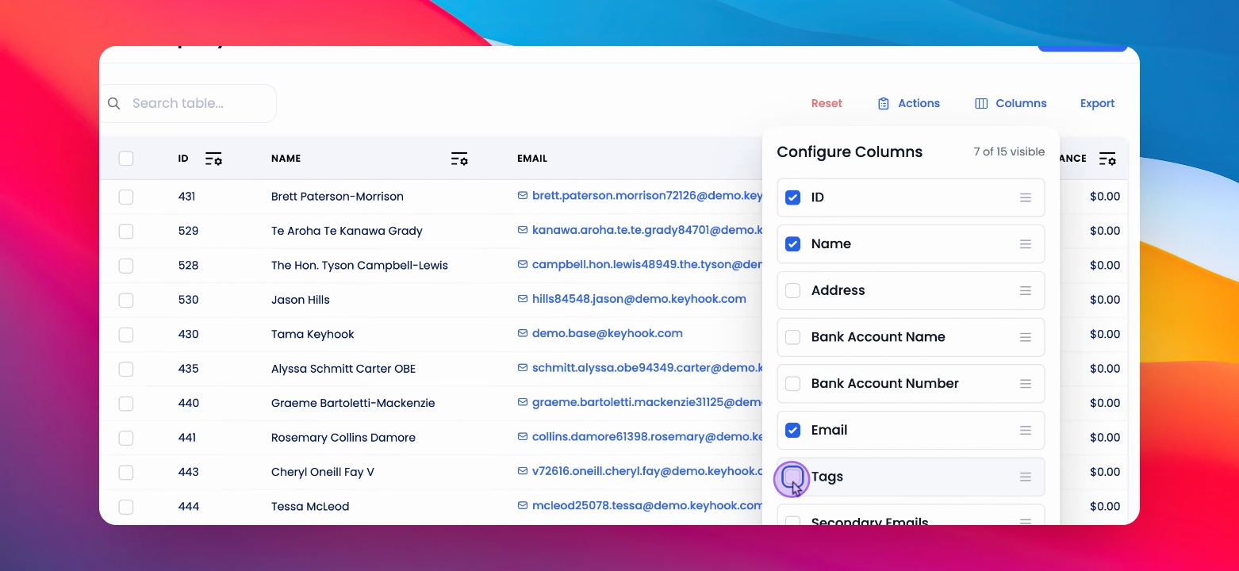
Task: Grab the reorder handle for the Tags column
Action: 1026,477
